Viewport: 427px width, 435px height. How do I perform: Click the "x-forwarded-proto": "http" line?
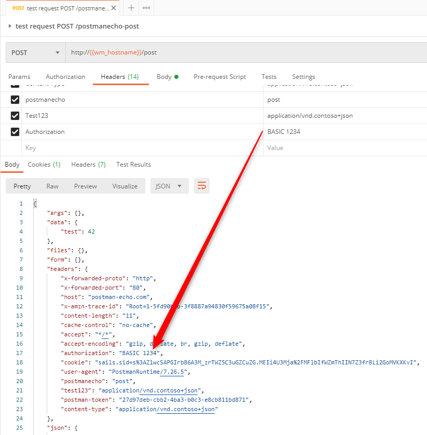108,279
